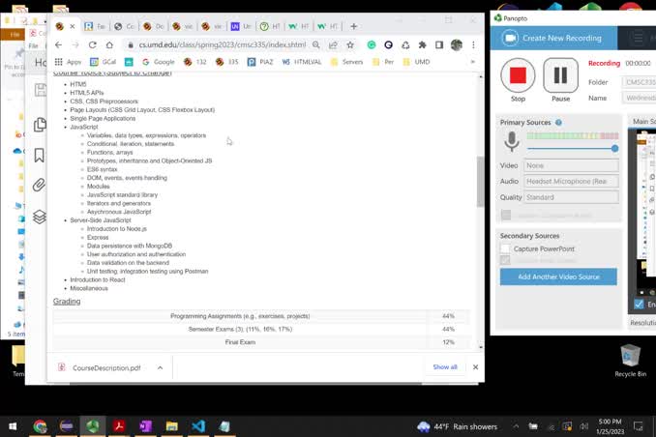Open Chrome extensions puzzle icon
The height and width of the screenshot is (437, 656).
click(422, 44)
